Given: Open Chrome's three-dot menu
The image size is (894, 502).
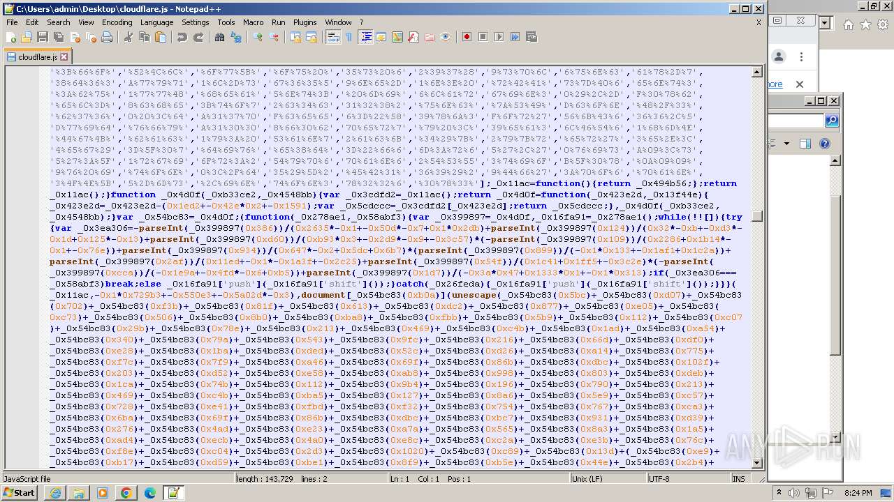Looking at the screenshot, I should (x=801, y=57).
